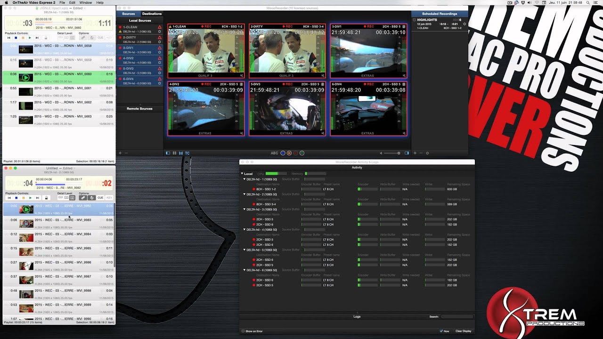Toggle the lock icon in upper playlist
The image size is (603, 339).
point(46,38)
